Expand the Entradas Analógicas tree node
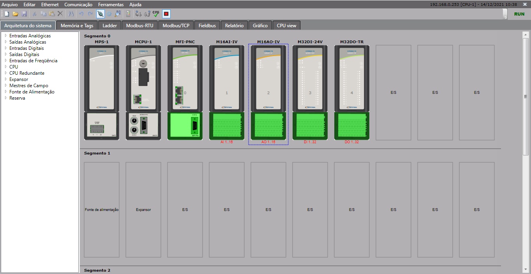Viewport: 531px width, 274px height. 5,36
